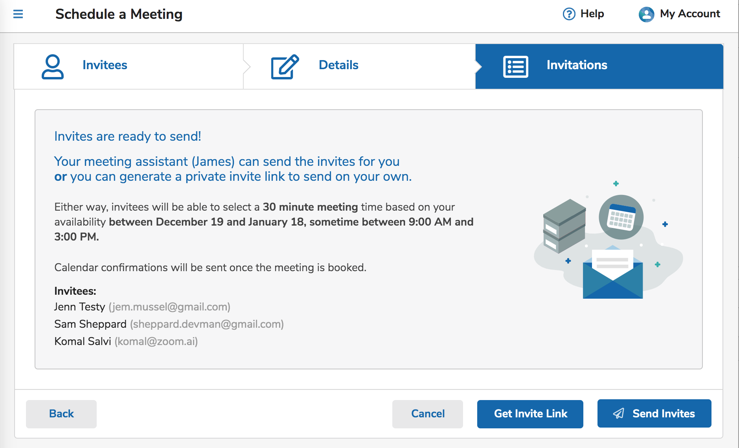This screenshot has width=739, height=448.
Task: Click the envelope illustration graphic
Action: [612, 275]
